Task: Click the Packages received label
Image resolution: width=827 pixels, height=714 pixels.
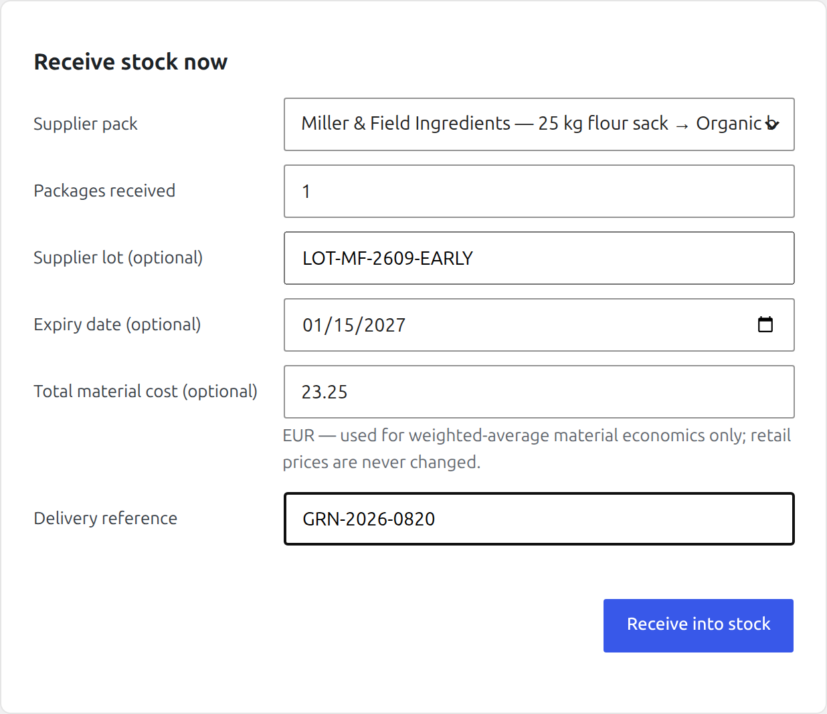Action: (x=104, y=191)
